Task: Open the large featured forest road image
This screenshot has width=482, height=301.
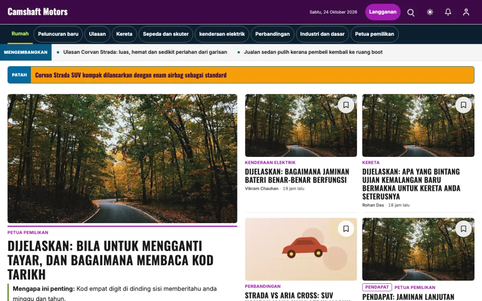Action: click(122, 159)
